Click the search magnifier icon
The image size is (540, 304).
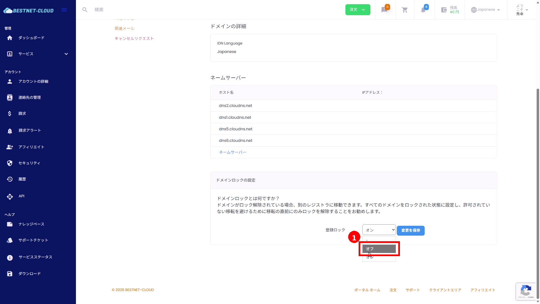pos(85,10)
